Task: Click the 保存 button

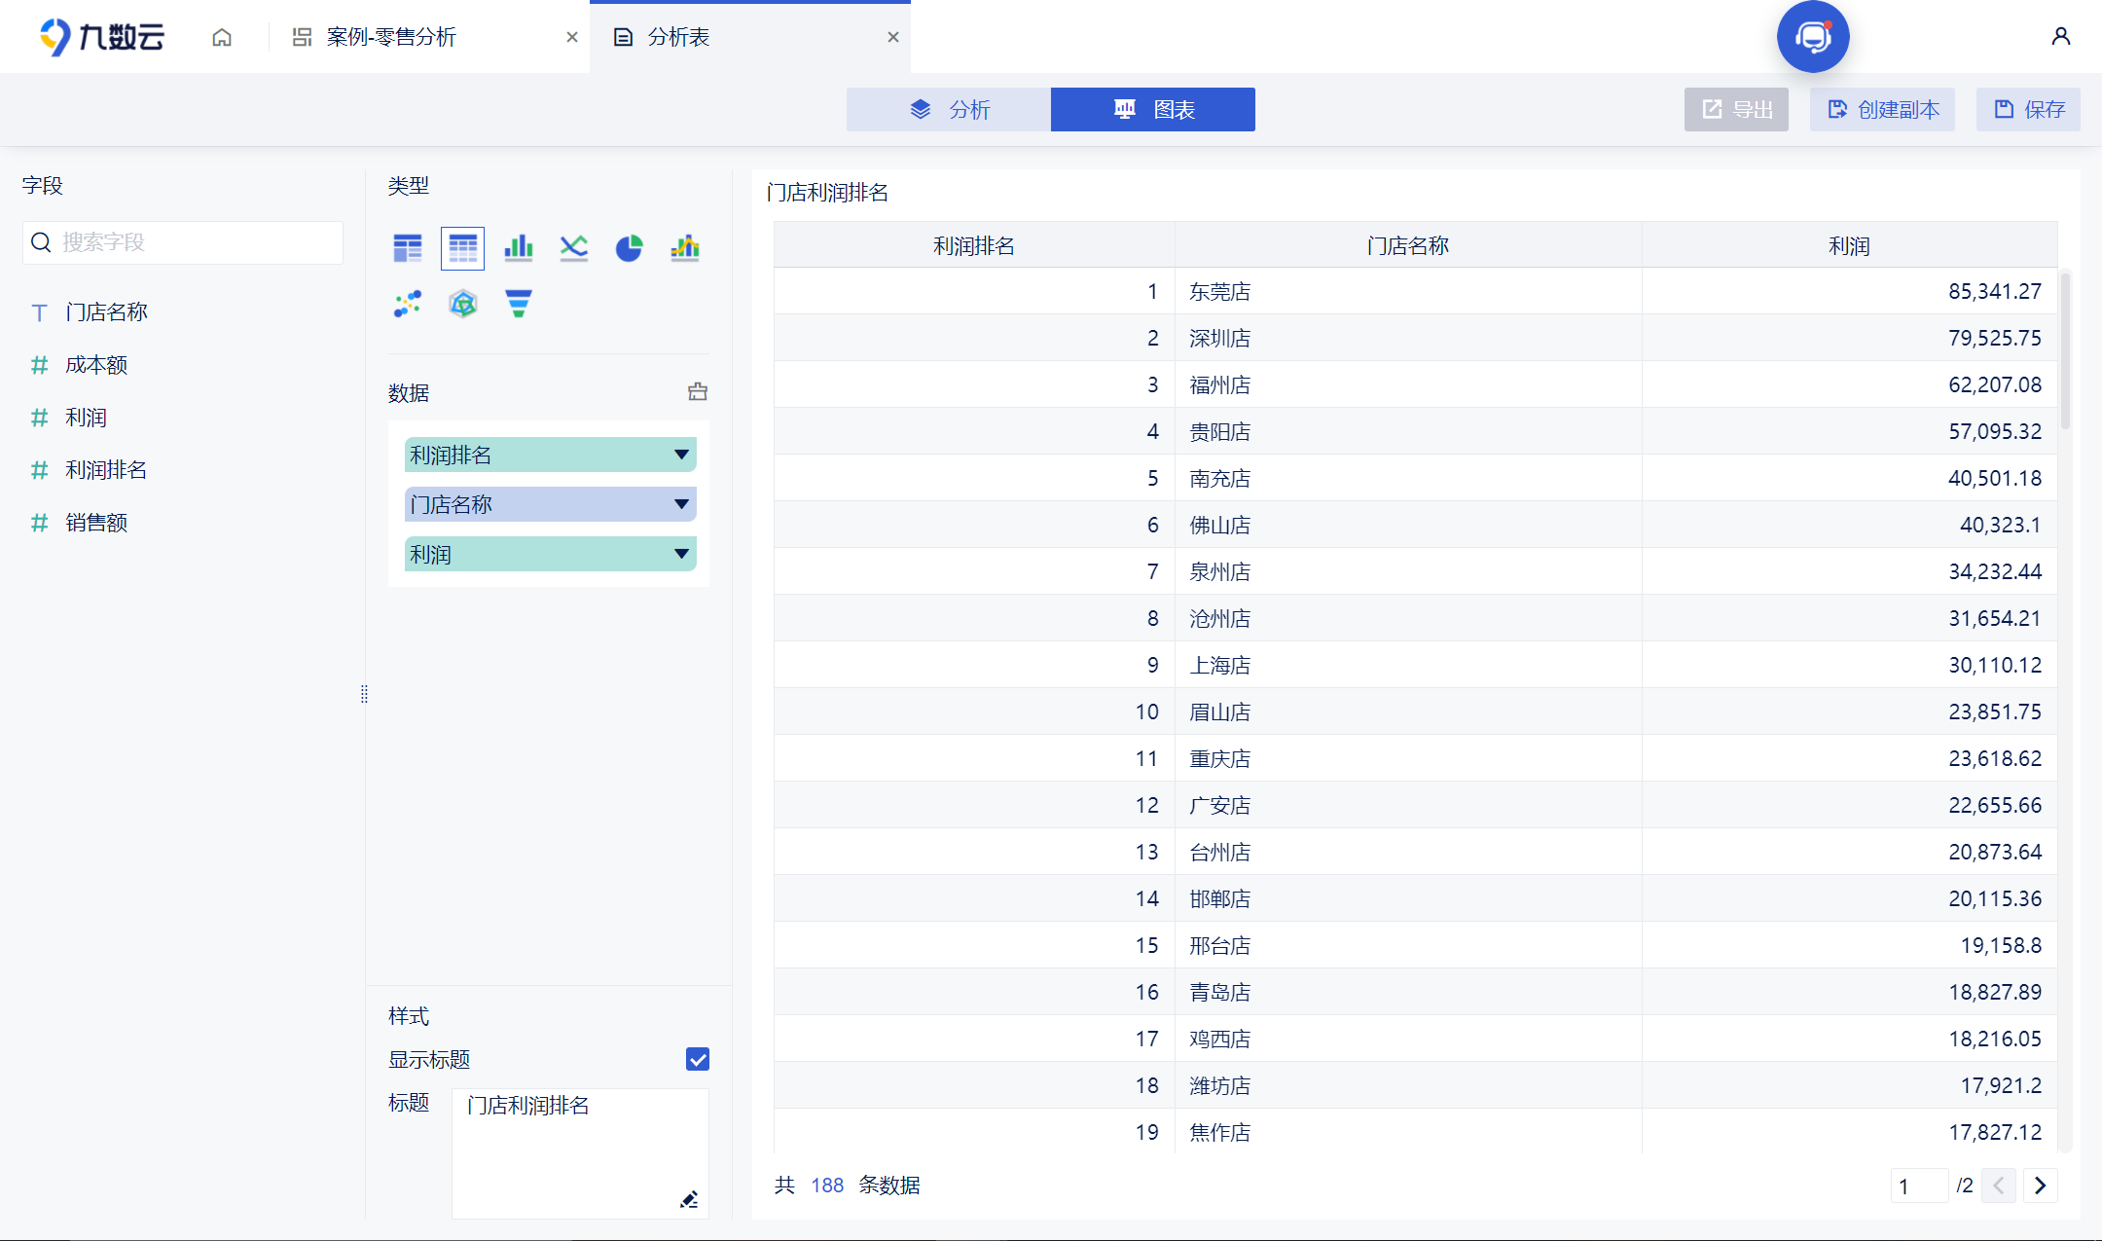Action: [2028, 109]
